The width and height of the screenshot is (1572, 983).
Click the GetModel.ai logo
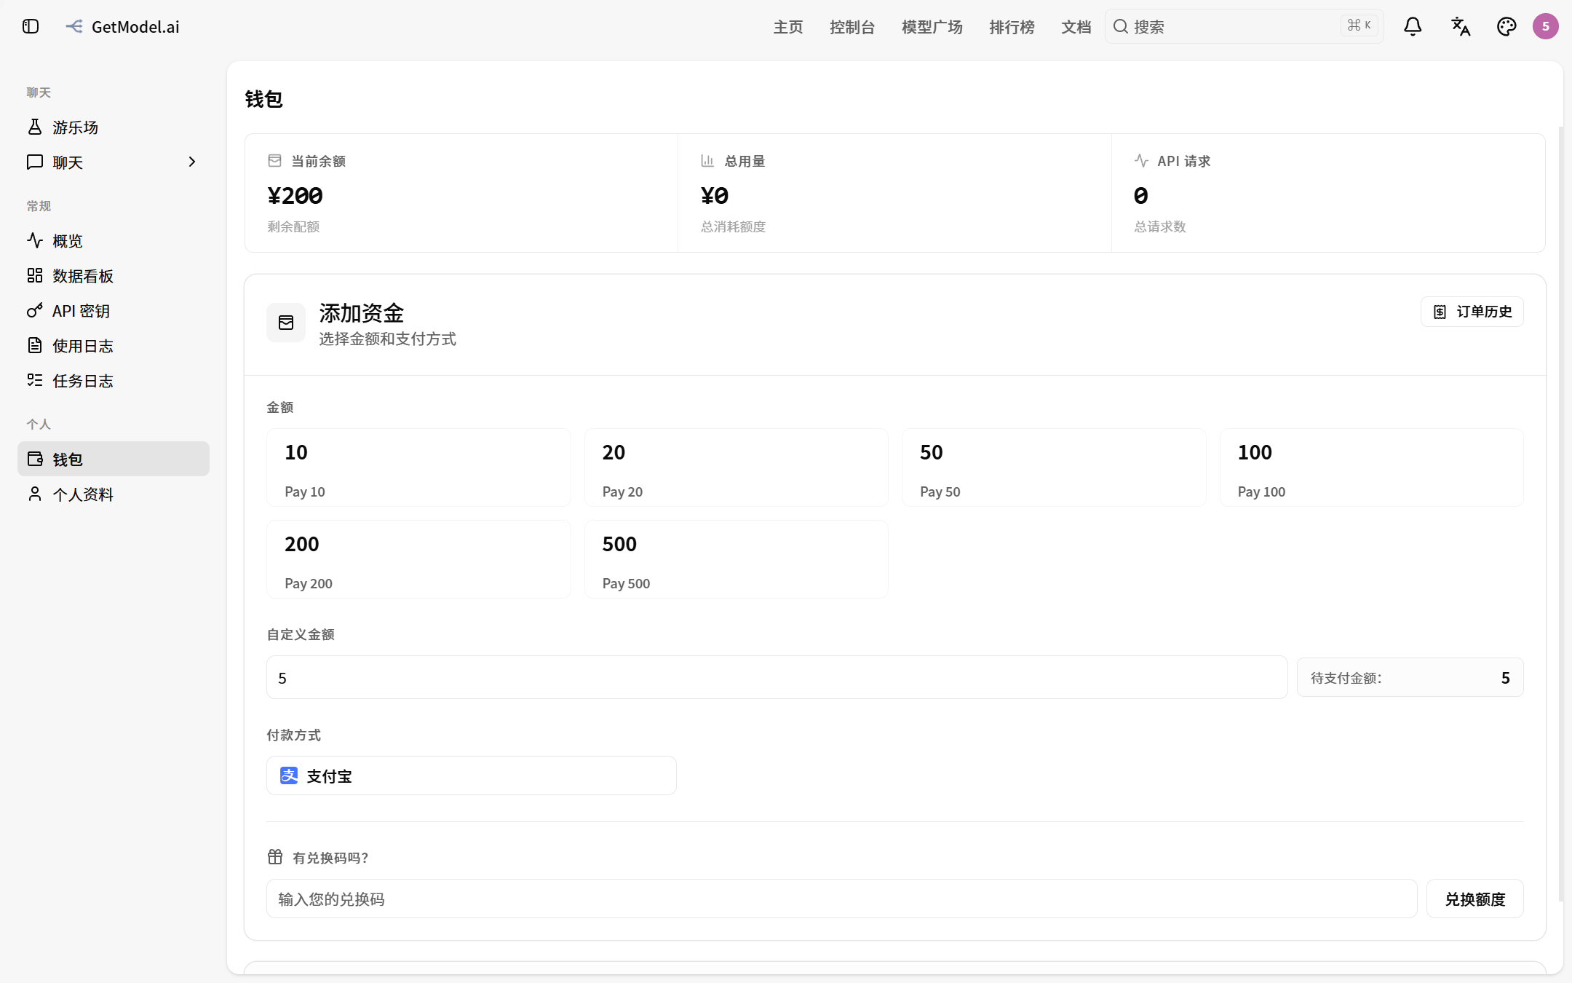pos(122,27)
